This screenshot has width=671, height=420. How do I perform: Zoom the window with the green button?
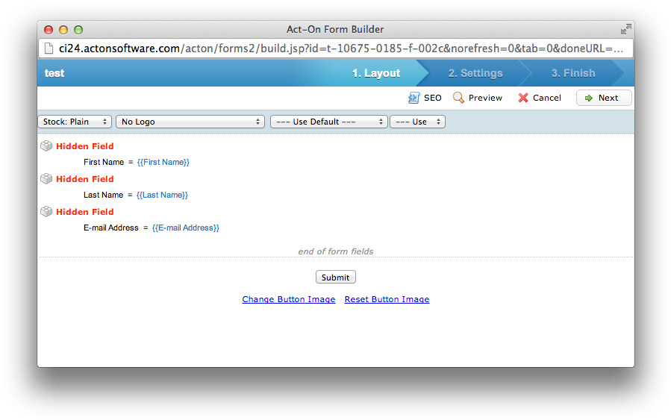point(78,30)
